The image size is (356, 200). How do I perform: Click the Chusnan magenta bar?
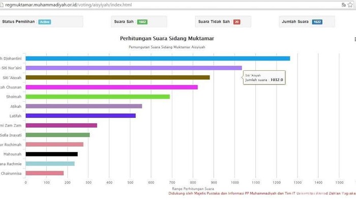click(x=111, y=87)
